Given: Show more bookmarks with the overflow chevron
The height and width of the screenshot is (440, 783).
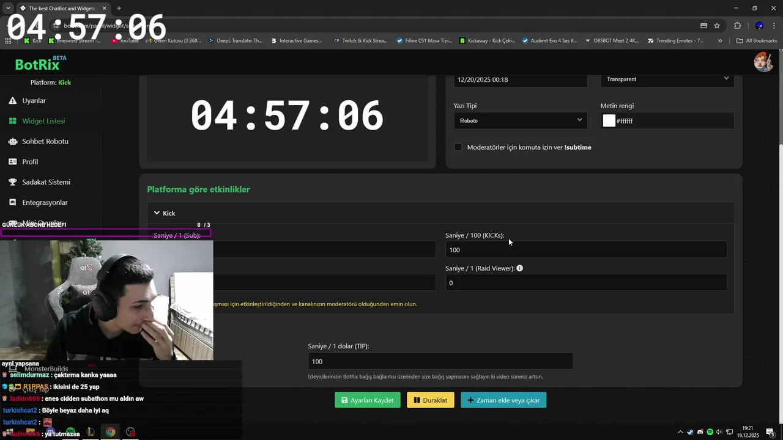Looking at the screenshot, I should coord(720,41).
